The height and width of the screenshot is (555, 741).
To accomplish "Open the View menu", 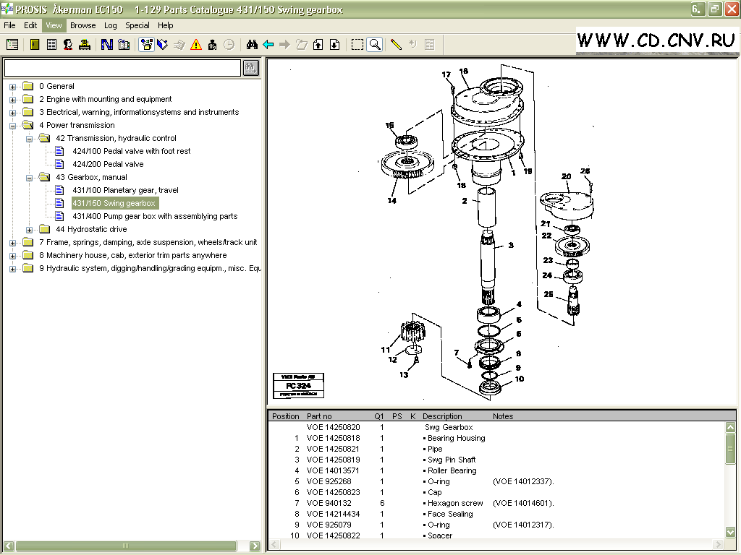I will pyautogui.click(x=54, y=25).
